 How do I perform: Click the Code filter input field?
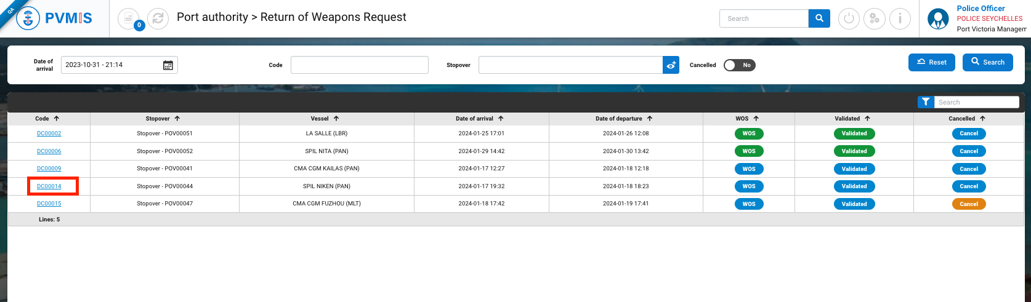359,65
